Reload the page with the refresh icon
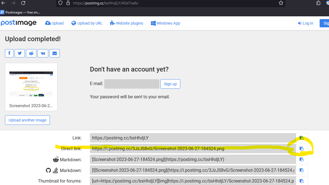Screen dimensions: 329x185 coord(23,3)
